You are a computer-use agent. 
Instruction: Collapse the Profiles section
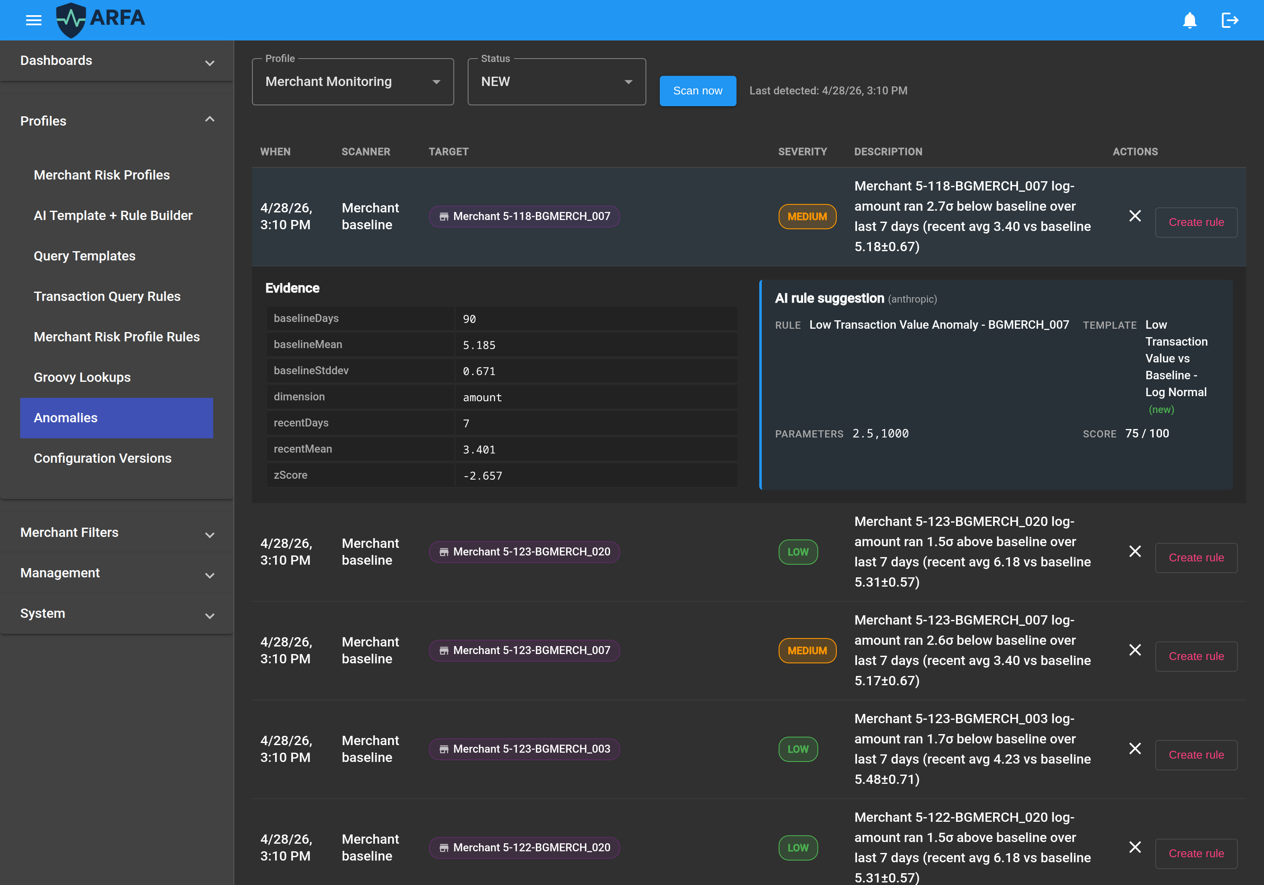[x=117, y=121]
